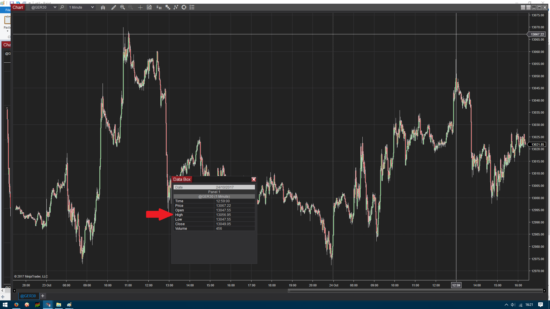
Task: Open the Indicators icon in toolbar
Action: click(x=176, y=7)
